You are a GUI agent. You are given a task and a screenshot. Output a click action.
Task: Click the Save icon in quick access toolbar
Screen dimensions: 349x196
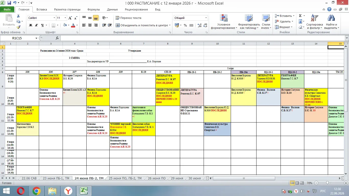(9, 3)
